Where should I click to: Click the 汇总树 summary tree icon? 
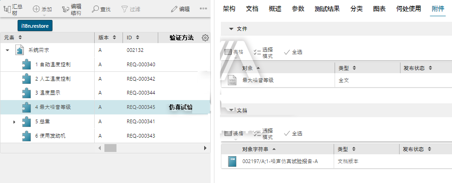(6, 9)
